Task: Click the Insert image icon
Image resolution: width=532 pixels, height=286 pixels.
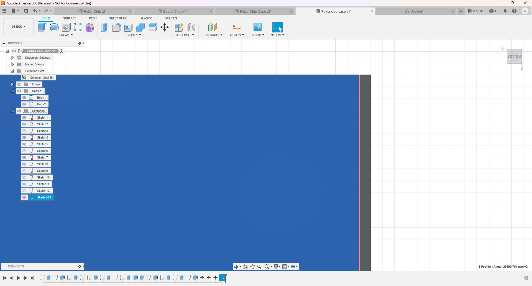Action: click(x=257, y=27)
